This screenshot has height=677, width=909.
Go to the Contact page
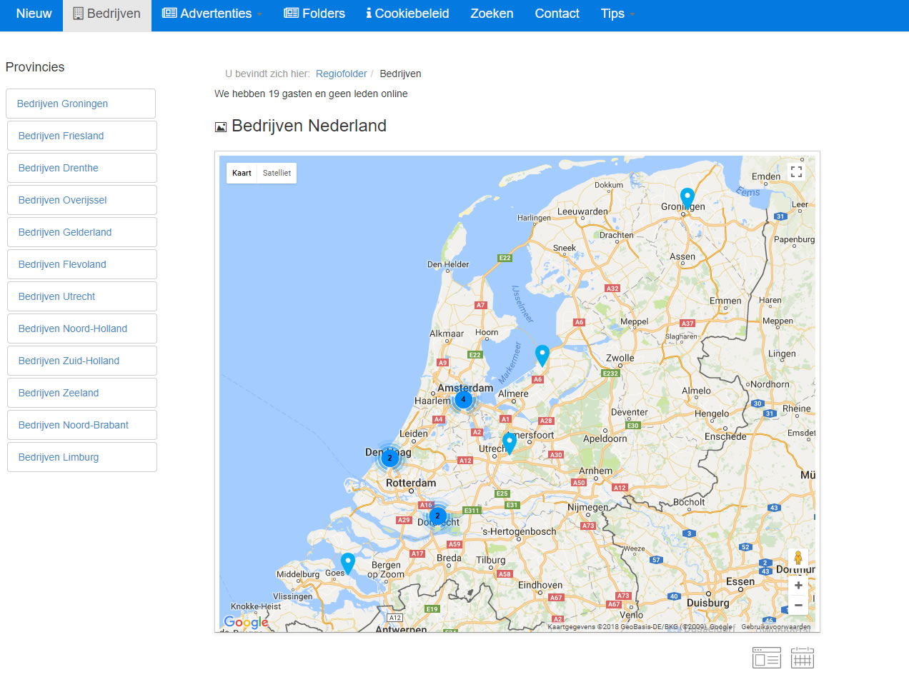557,14
